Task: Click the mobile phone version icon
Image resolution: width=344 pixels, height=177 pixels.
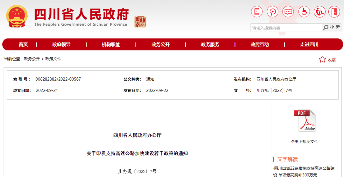Action: (257, 11)
